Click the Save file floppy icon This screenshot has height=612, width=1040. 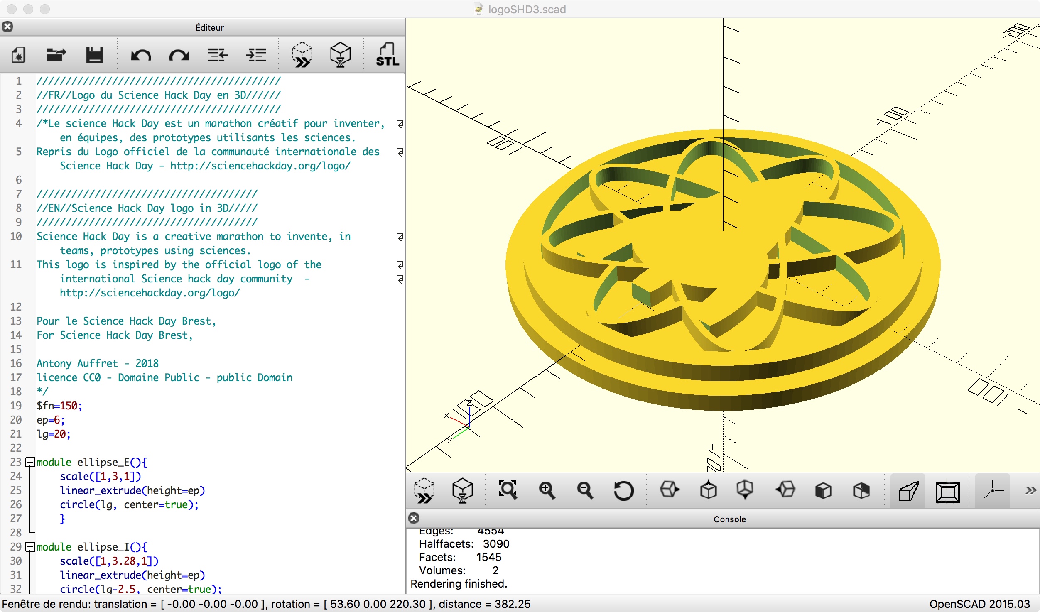(x=94, y=55)
